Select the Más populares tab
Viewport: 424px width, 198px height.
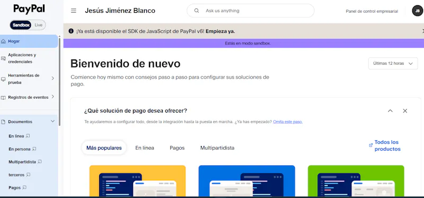(x=104, y=148)
